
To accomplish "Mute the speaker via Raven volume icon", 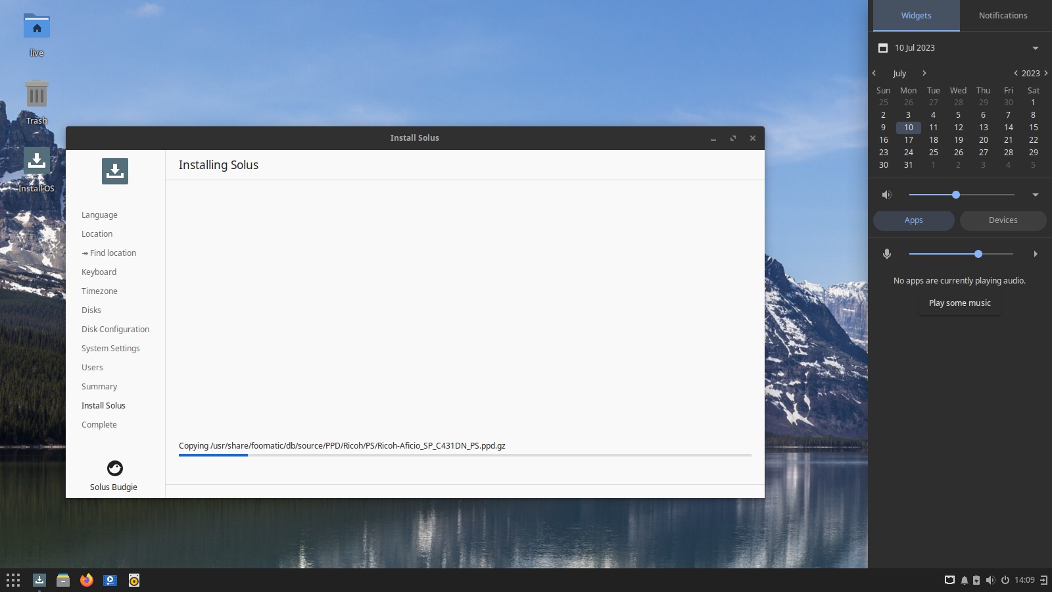I will click(x=887, y=195).
